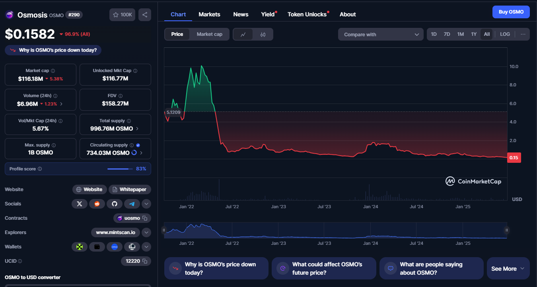
Task: Select the Price chart toggle
Action: tap(177, 34)
